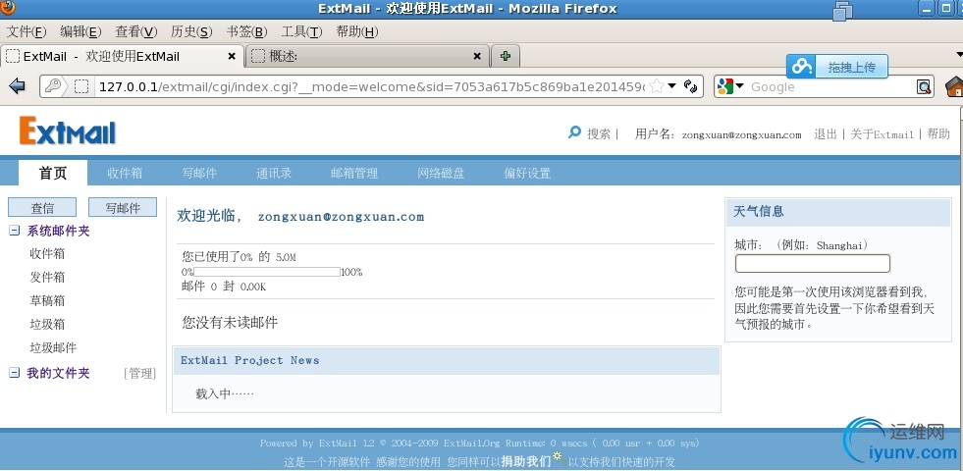Image resolution: width=963 pixels, height=471 pixels.
Task: Open the 帮助(H) menu
Action: pyautogui.click(x=356, y=31)
